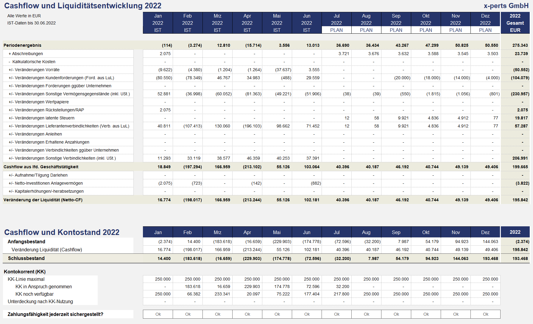Select Veränderungen Rückstellungen/RAP label
The width and height of the screenshot is (533, 324).
point(46,110)
